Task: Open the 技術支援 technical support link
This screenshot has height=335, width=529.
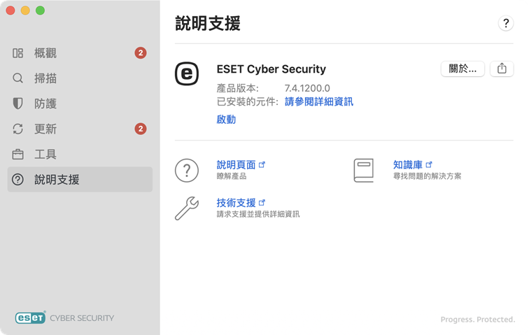Action: (x=236, y=202)
